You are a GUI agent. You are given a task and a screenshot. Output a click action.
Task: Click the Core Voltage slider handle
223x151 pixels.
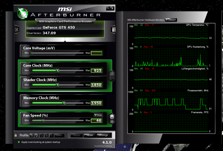[x=32, y=53]
